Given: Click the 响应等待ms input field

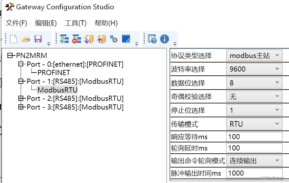Looking at the screenshot, I should 254,137.
